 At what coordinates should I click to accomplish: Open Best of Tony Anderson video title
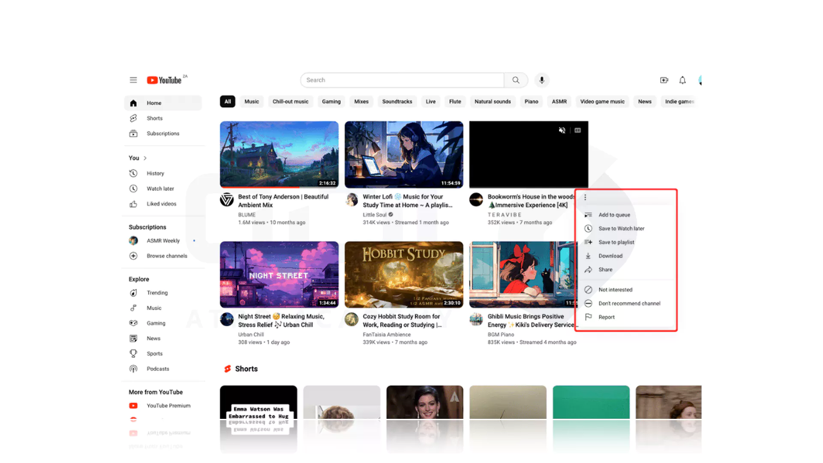pos(283,201)
